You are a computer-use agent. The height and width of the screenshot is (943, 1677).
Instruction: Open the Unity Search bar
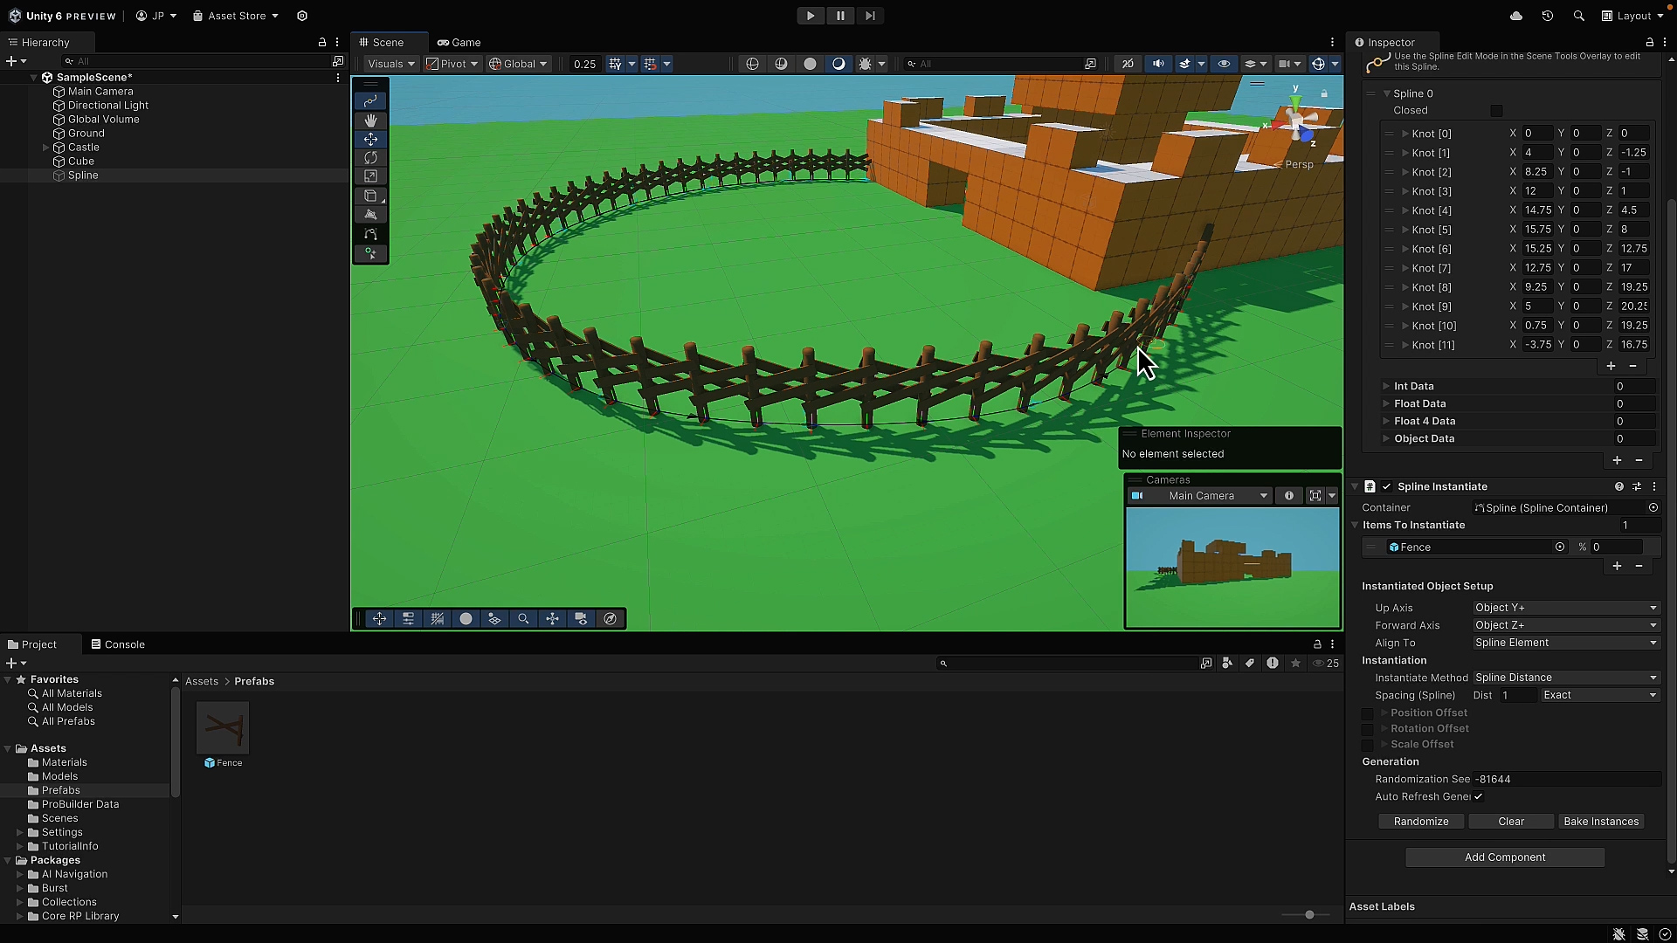[1579, 16]
